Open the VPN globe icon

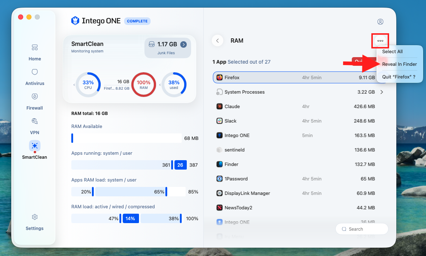point(34,121)
